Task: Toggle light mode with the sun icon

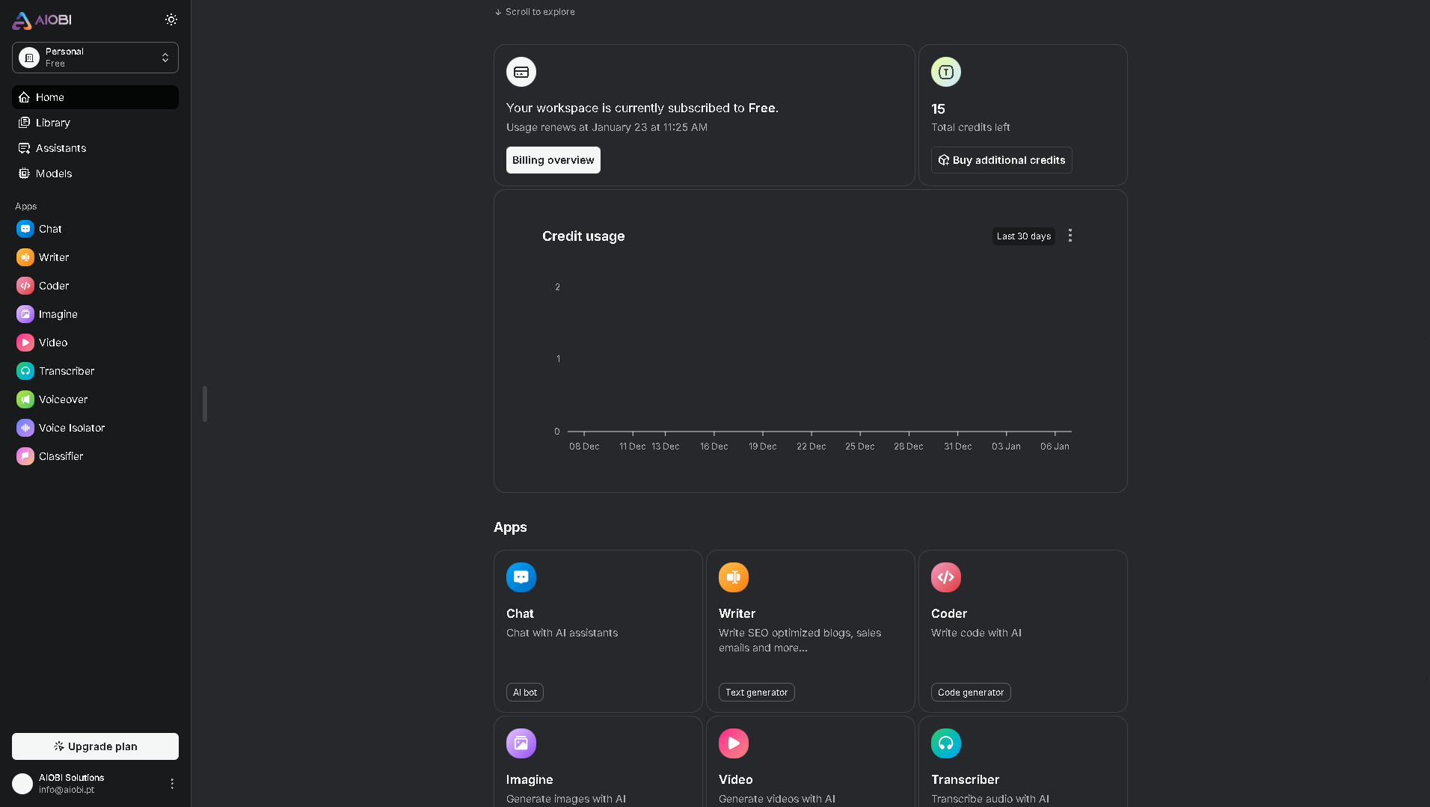Action: (171, 19)
